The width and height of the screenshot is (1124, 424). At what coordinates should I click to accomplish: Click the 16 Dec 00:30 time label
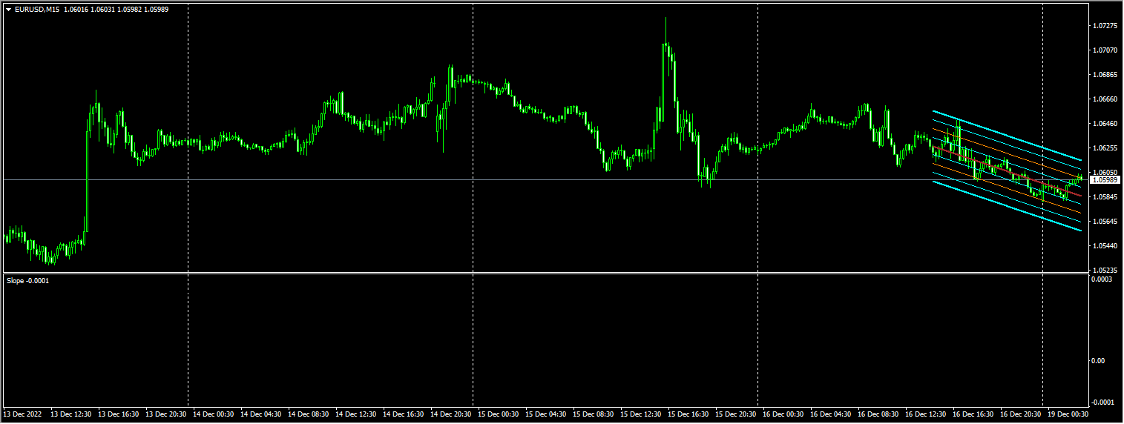(783, 414)
